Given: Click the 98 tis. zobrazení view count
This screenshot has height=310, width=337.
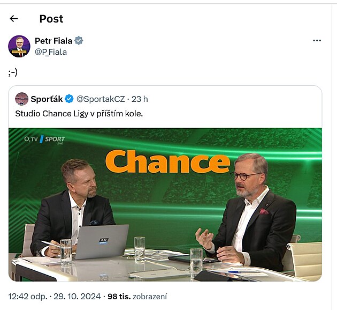Looking at the screenshot, I should 137,296.
